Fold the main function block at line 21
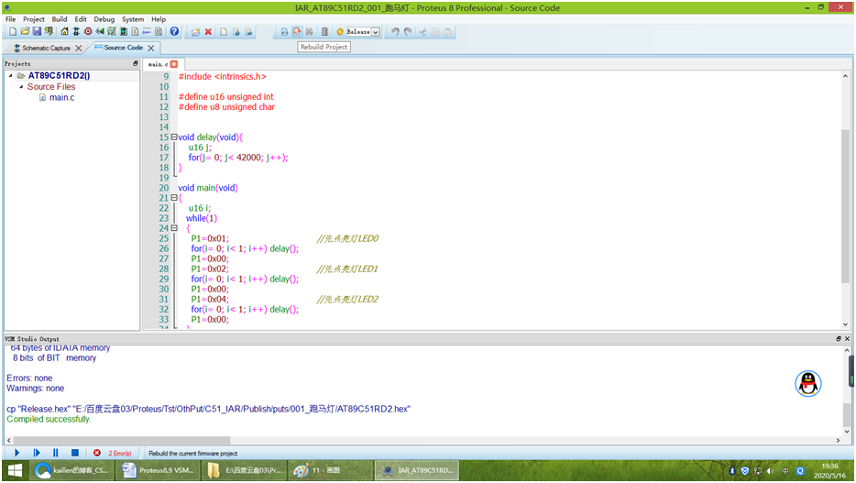The width and height of the screenshot is (856, 483). pos(173,198)
